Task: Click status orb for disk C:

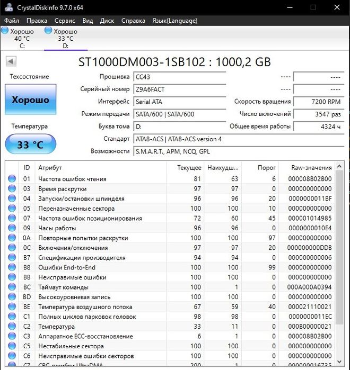Action: click(5, 31)
